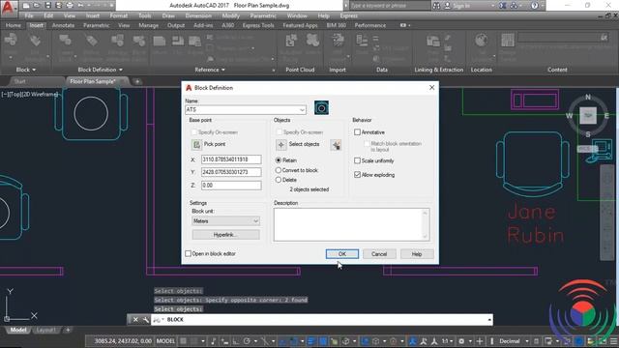Screen dimensions: 619x348
Task: Click the New file icon in quick access toolbar
Action: click(26, 6)
